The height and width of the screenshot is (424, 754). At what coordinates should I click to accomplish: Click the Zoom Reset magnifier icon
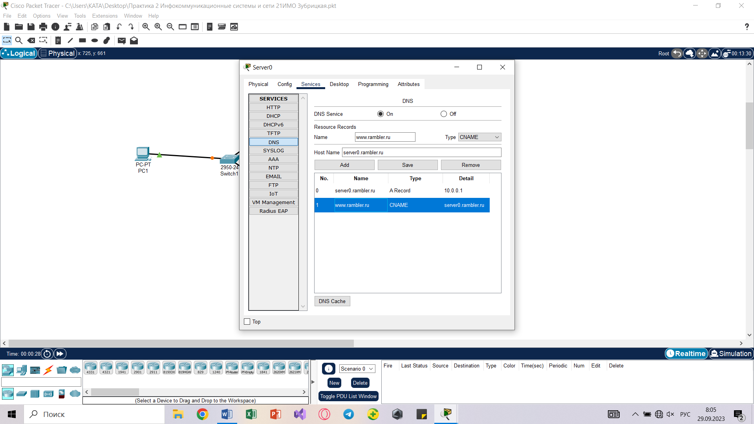point(158,27)
